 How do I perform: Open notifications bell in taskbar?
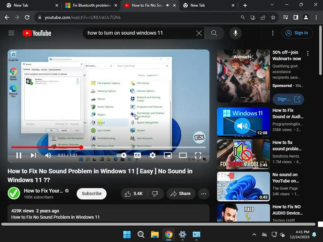click(x=314, y=234)
